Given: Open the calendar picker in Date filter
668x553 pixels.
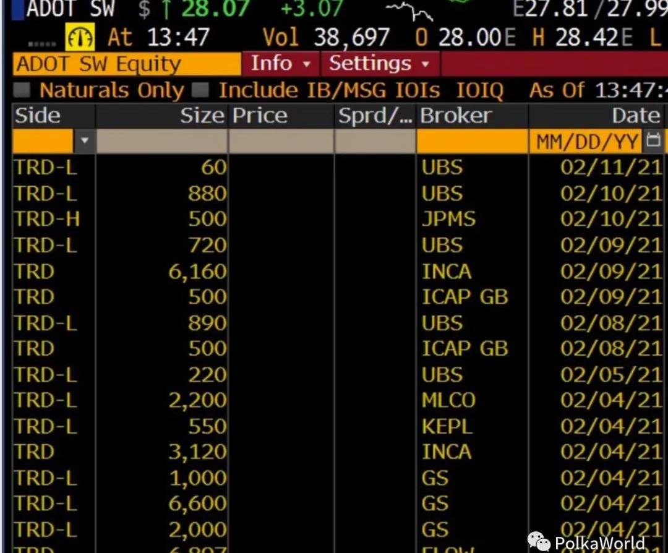Looking at the screenshot, I should [x=653, y=140].
